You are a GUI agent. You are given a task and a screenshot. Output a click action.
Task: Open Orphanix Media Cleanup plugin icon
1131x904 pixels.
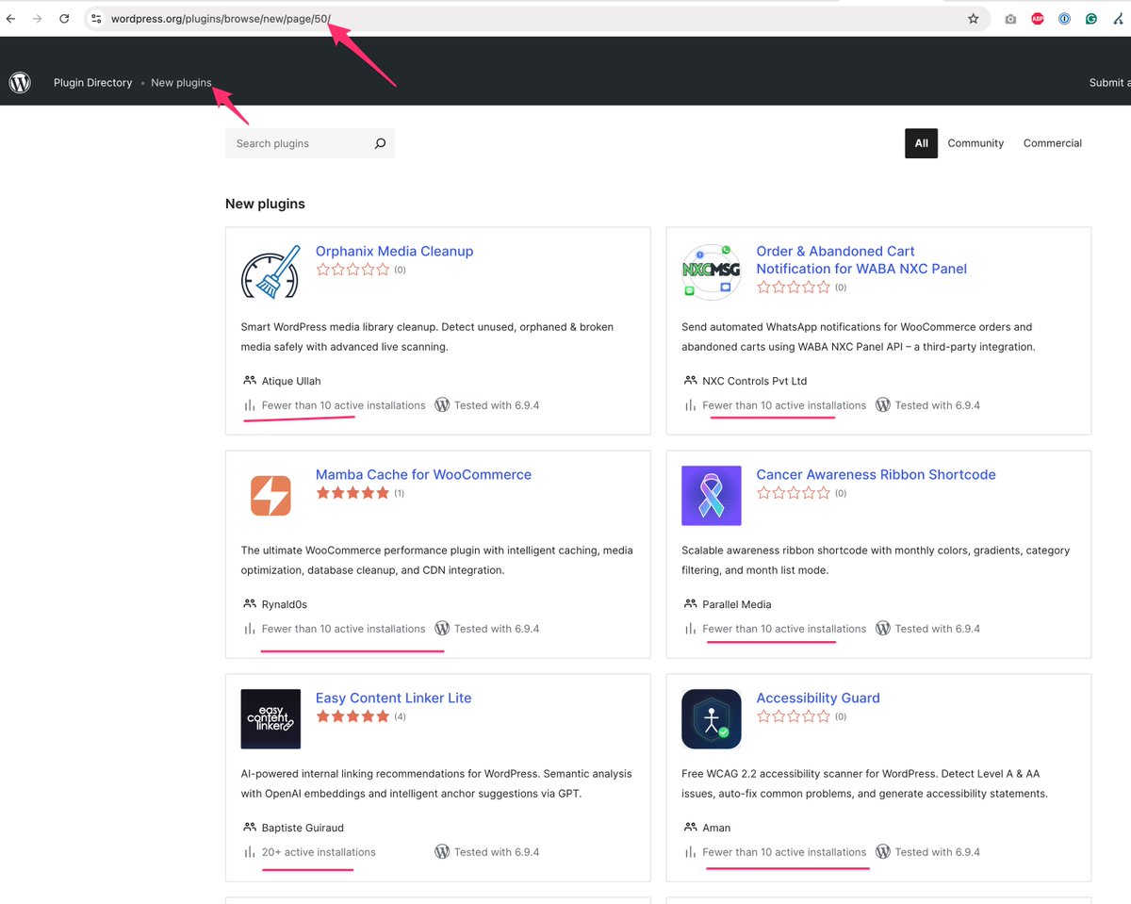click(x=270, y=272)
